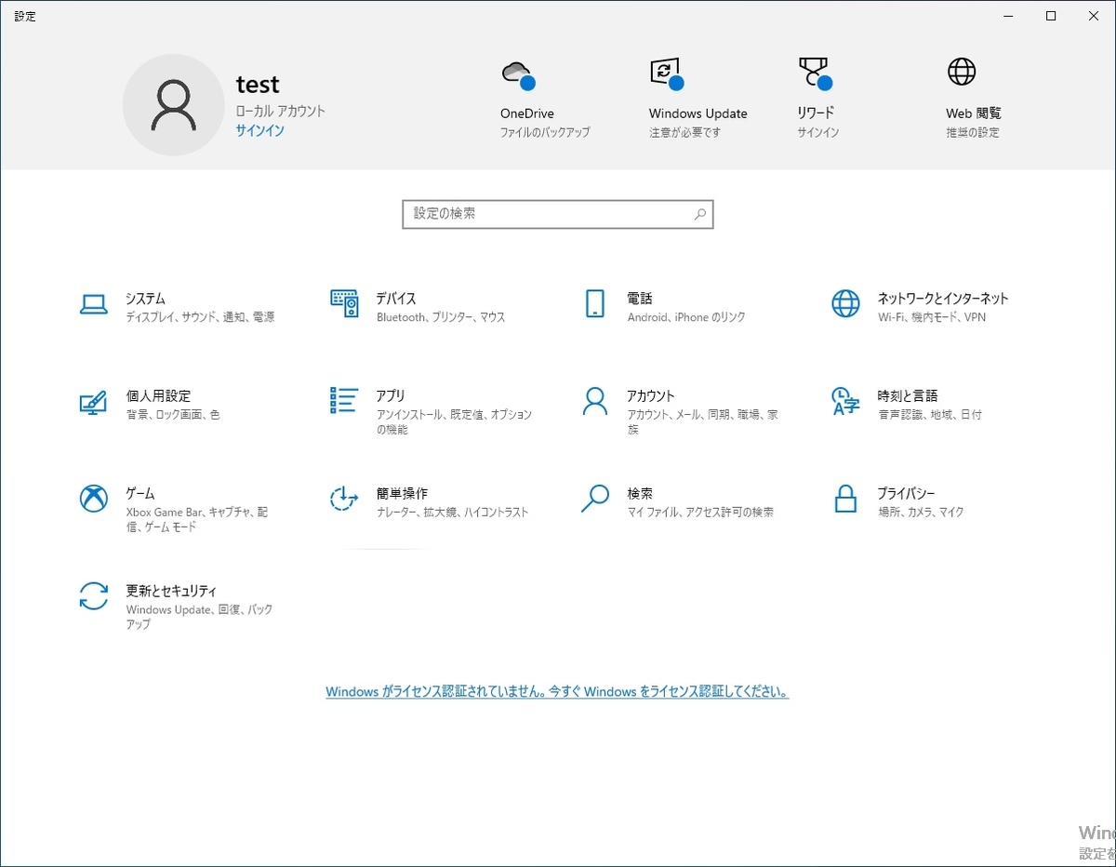Select the ゲーム category title
The image size is (1116, 867).
point(140,494)
